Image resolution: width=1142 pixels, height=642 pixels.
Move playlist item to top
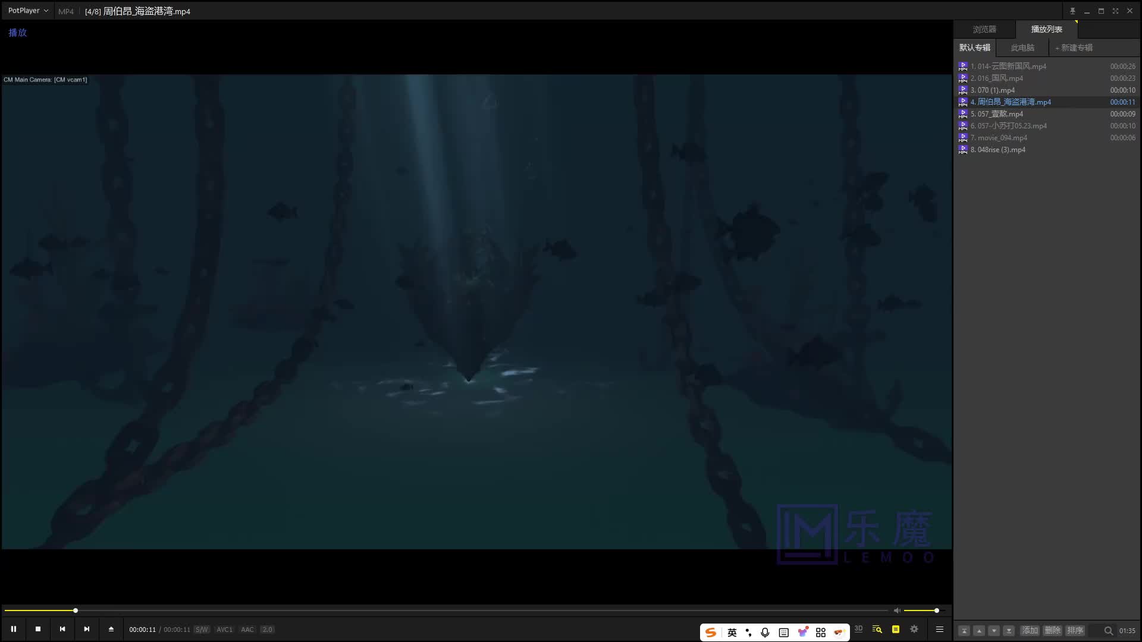click(964, 631)
